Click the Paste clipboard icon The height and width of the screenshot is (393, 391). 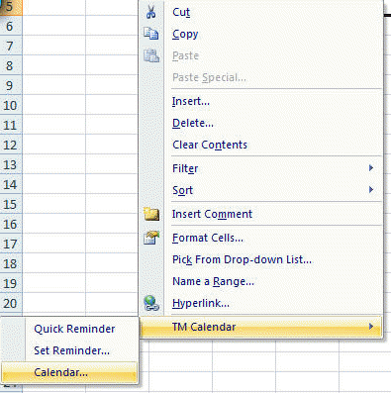tap(151, 55)
